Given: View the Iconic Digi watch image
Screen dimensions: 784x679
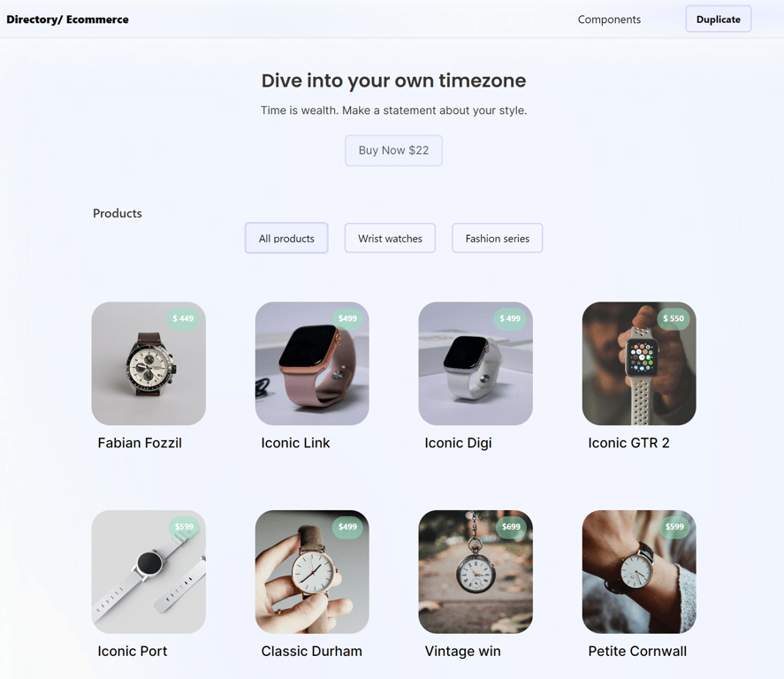Looking at the screenshot, I should pos(476,363).
